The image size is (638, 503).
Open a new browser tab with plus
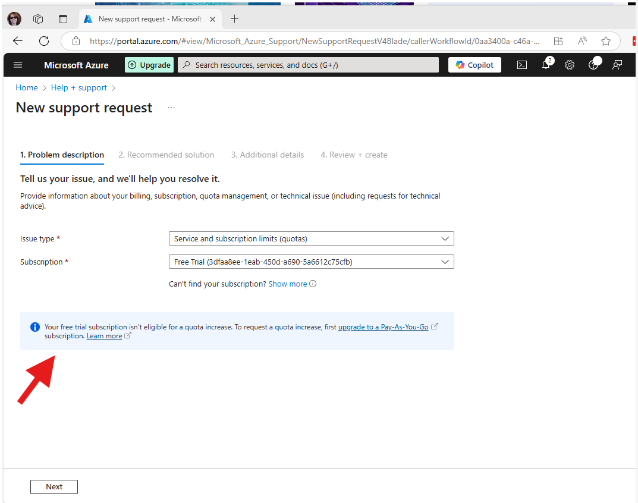click(234, 18)
